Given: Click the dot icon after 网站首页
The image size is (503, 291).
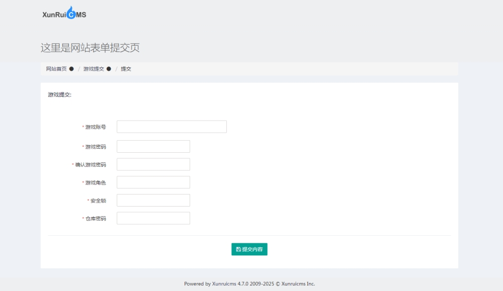Looking at the screenshot, I should pos(71,69).
